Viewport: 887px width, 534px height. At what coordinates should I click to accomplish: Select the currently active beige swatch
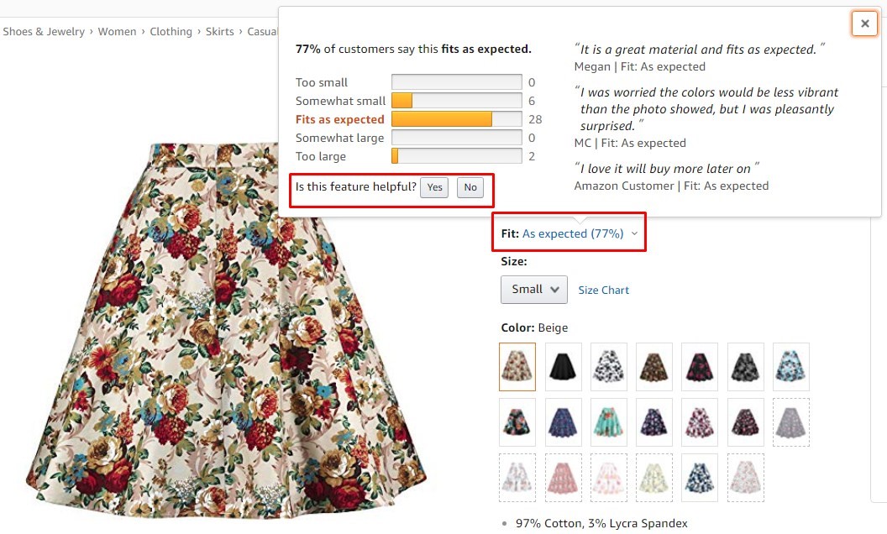[x=517, y=367]
